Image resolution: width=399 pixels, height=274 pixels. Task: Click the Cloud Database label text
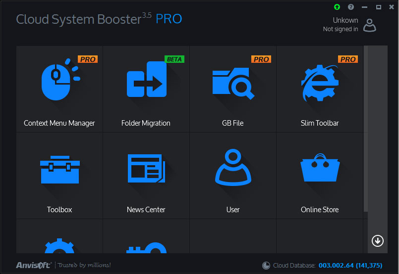coord(294,266)
